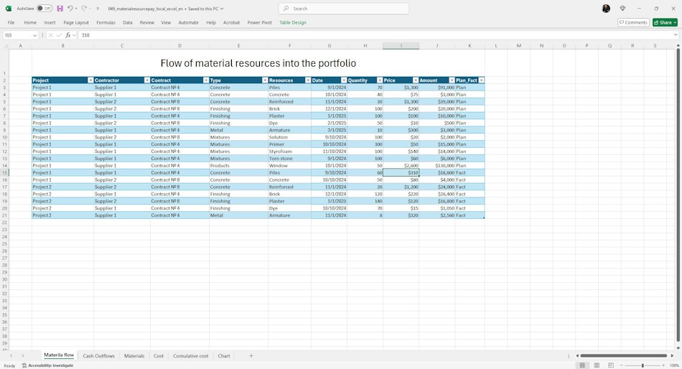
Task: Open the File menu
Action: click(11, 22)
